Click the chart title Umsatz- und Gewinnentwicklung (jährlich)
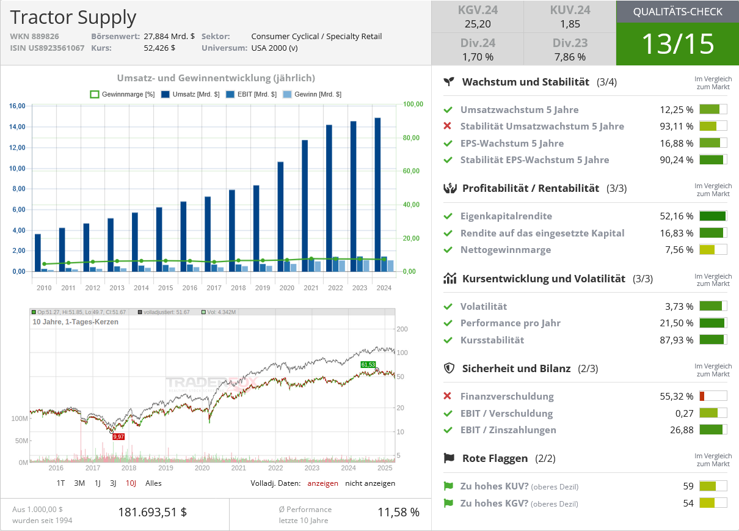739x531 pixels. click(x=216, y=78)
